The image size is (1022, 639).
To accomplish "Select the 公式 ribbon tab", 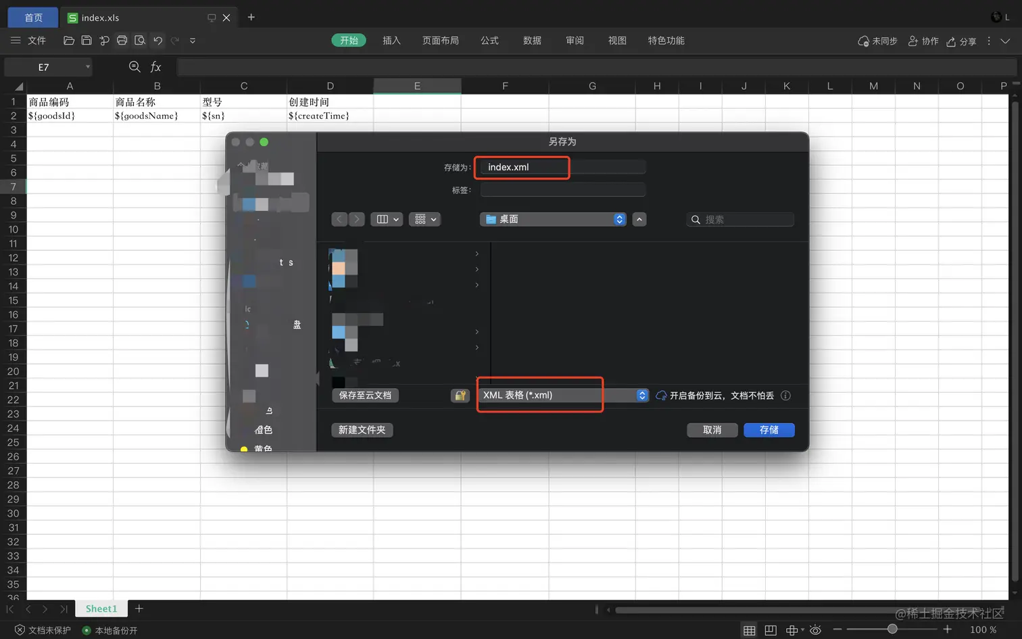I will (489, 41).
